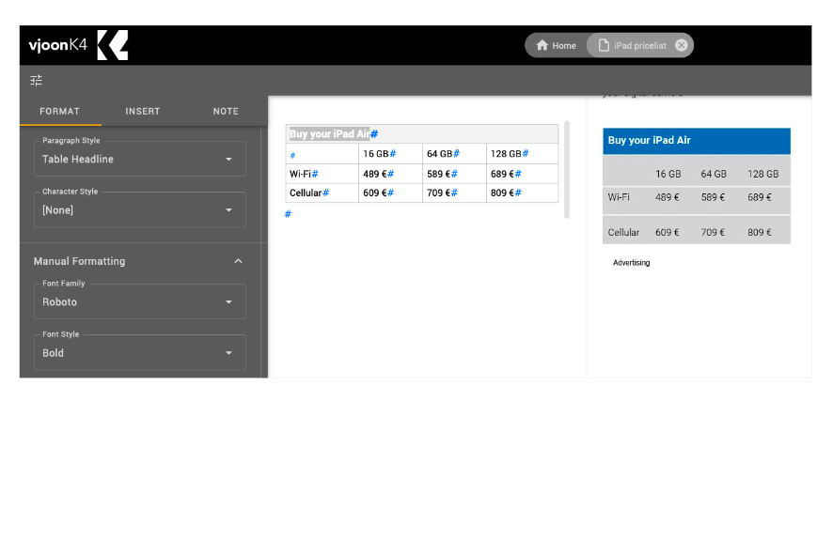Close the iPad pricelist tab

click(681, 46)
